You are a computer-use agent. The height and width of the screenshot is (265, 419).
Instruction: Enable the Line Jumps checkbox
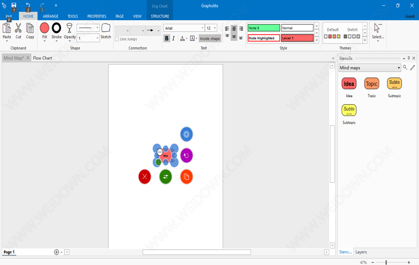pos(117,39)
